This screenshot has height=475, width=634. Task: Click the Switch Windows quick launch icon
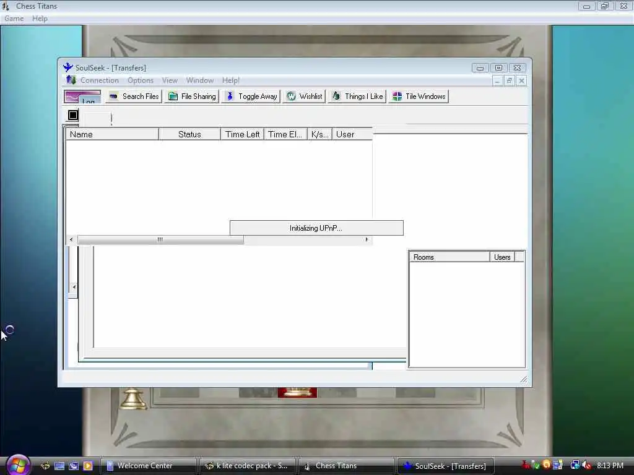(74, 466)
